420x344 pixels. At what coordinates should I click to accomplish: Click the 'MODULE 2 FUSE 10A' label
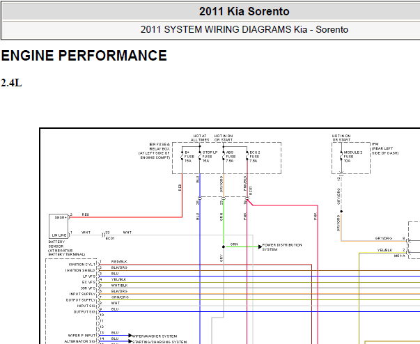pos(353,157)
